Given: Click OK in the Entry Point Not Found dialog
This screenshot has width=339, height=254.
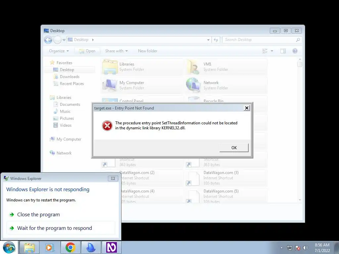Looking at the screenshot, I should 234,148.
